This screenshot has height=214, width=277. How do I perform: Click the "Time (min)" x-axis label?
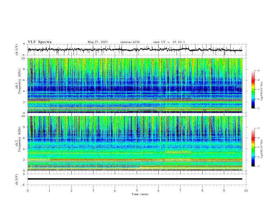tap(140, 194)
